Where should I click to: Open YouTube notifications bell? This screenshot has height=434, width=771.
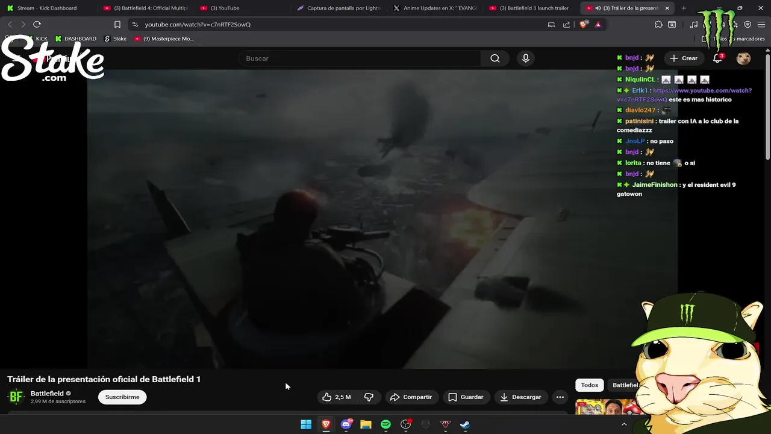pyautogui.click(x=717, y=58)
